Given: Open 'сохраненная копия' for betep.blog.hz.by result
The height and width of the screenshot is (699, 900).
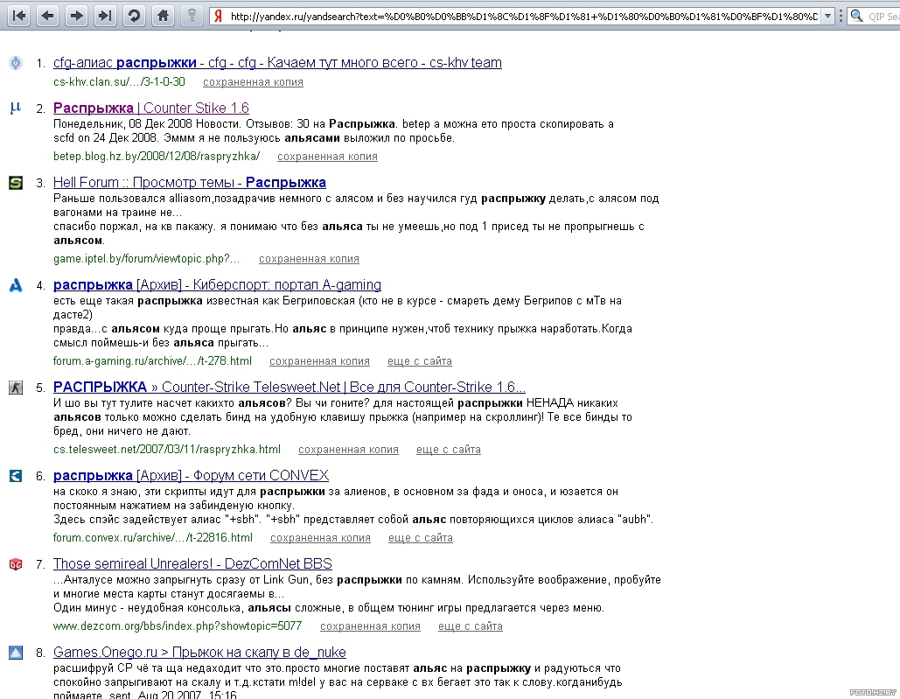Looking at the screenshot, I should 327,156.
